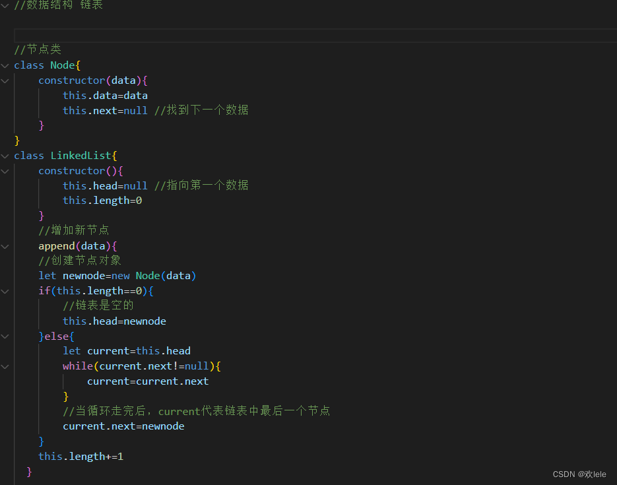Image resolution: width=617 pixels, height=485 pixels.
Task: Click 'let current=this.head' line
Action: pyautogui.click(x=127, y=351)
